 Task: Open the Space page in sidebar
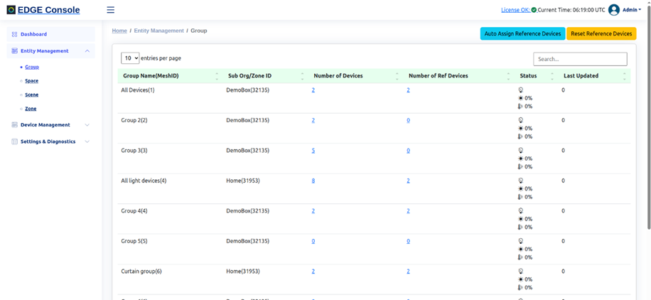click(x=31, y=81)
